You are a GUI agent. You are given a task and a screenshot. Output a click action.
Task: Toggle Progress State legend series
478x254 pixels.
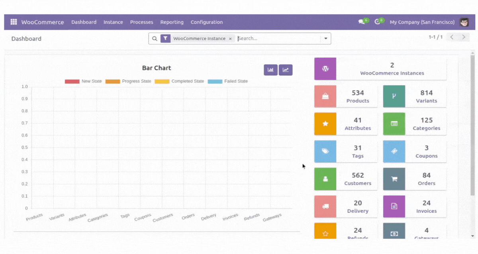pyautogui.click(x=128, y=81)
